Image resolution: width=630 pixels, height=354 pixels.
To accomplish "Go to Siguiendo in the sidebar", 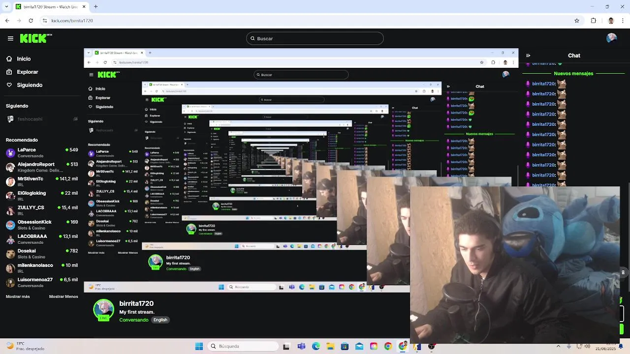I will (x=30, y=85).
